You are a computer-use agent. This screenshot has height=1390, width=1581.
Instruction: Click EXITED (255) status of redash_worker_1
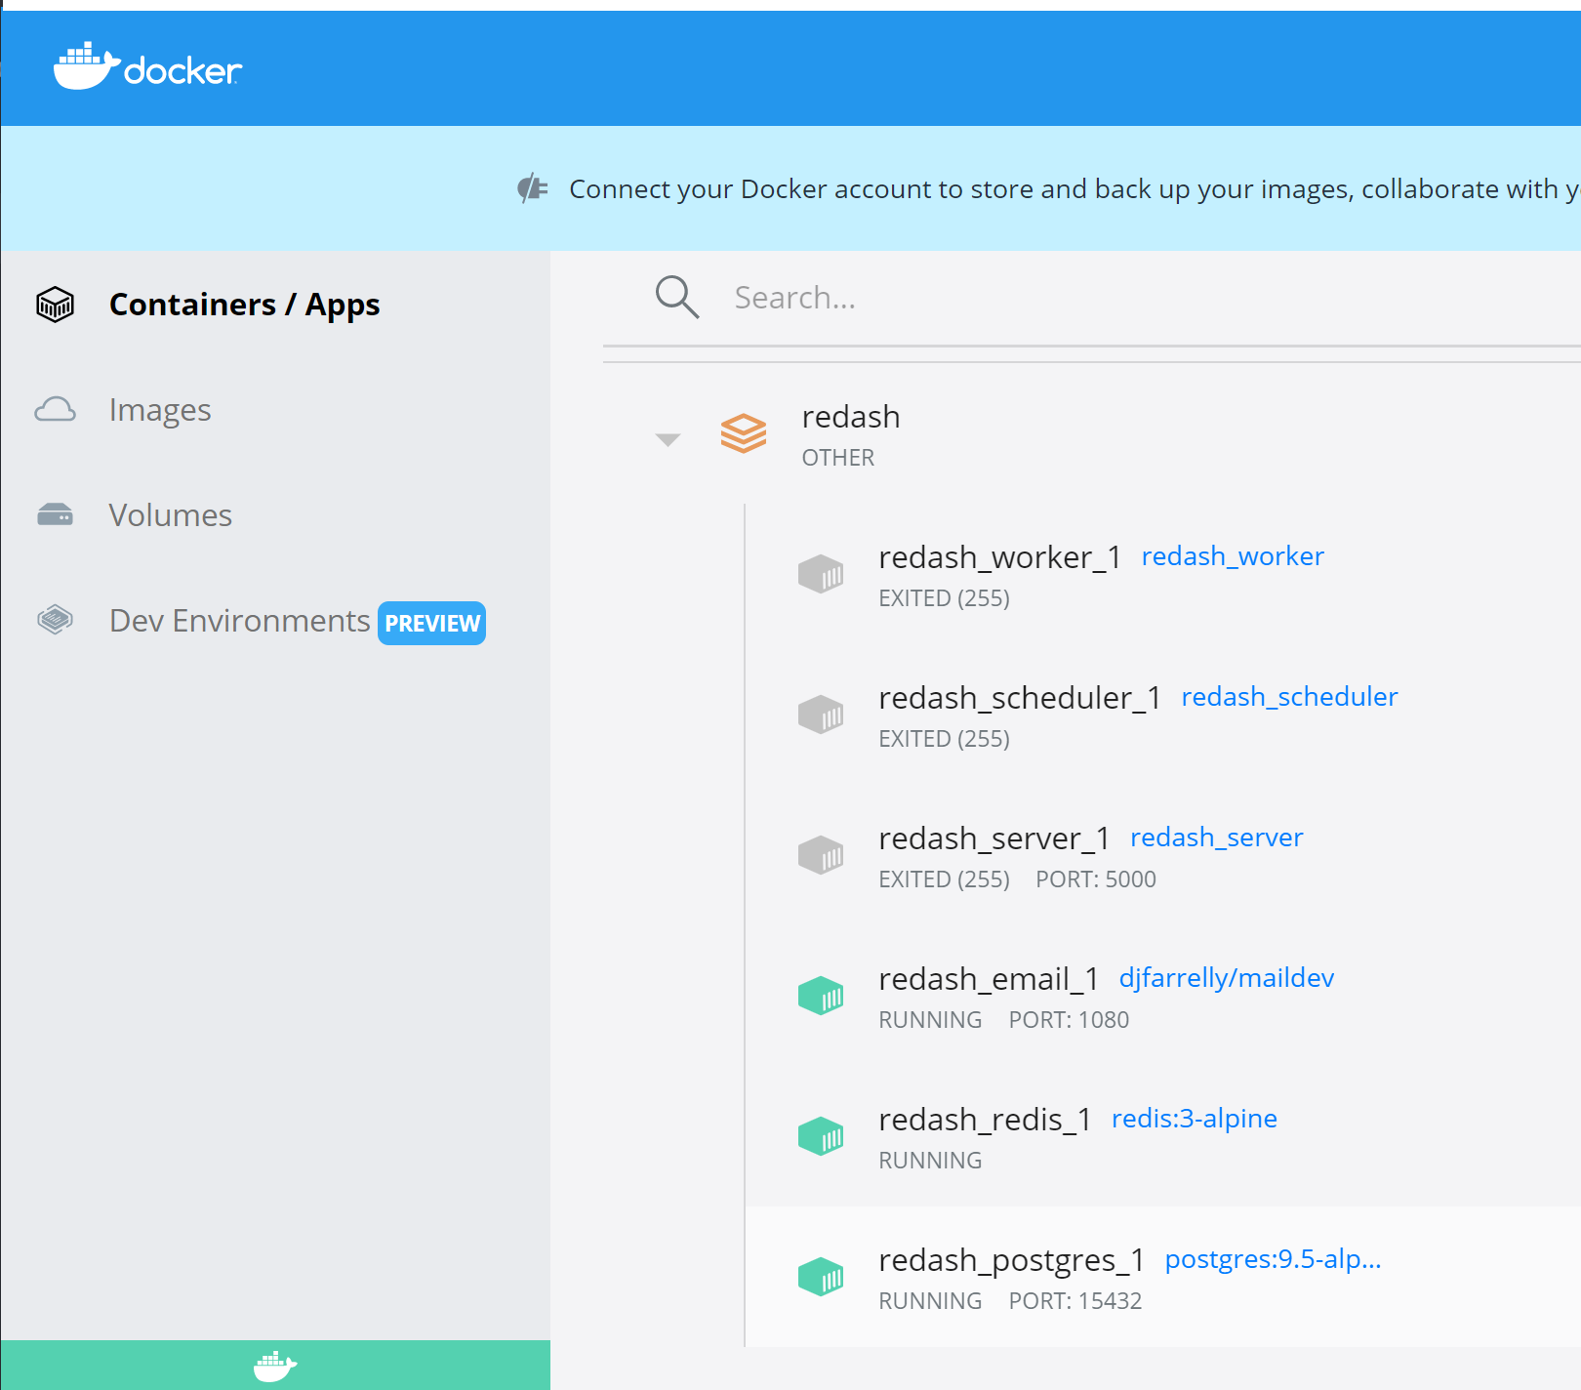(x=944, y=598)
